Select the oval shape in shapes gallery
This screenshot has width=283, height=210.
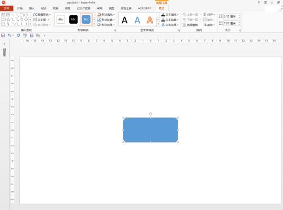26,15
